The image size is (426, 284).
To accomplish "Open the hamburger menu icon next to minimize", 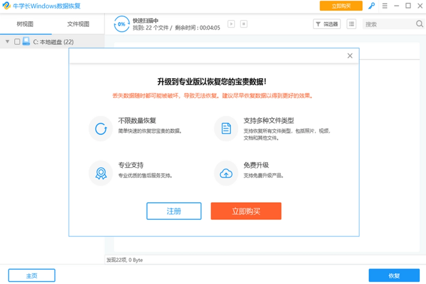I will 385,6.
